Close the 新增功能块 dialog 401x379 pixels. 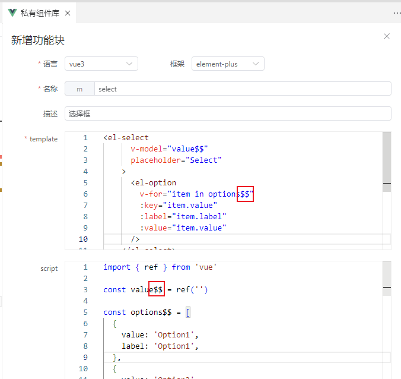tap(387, 36)
